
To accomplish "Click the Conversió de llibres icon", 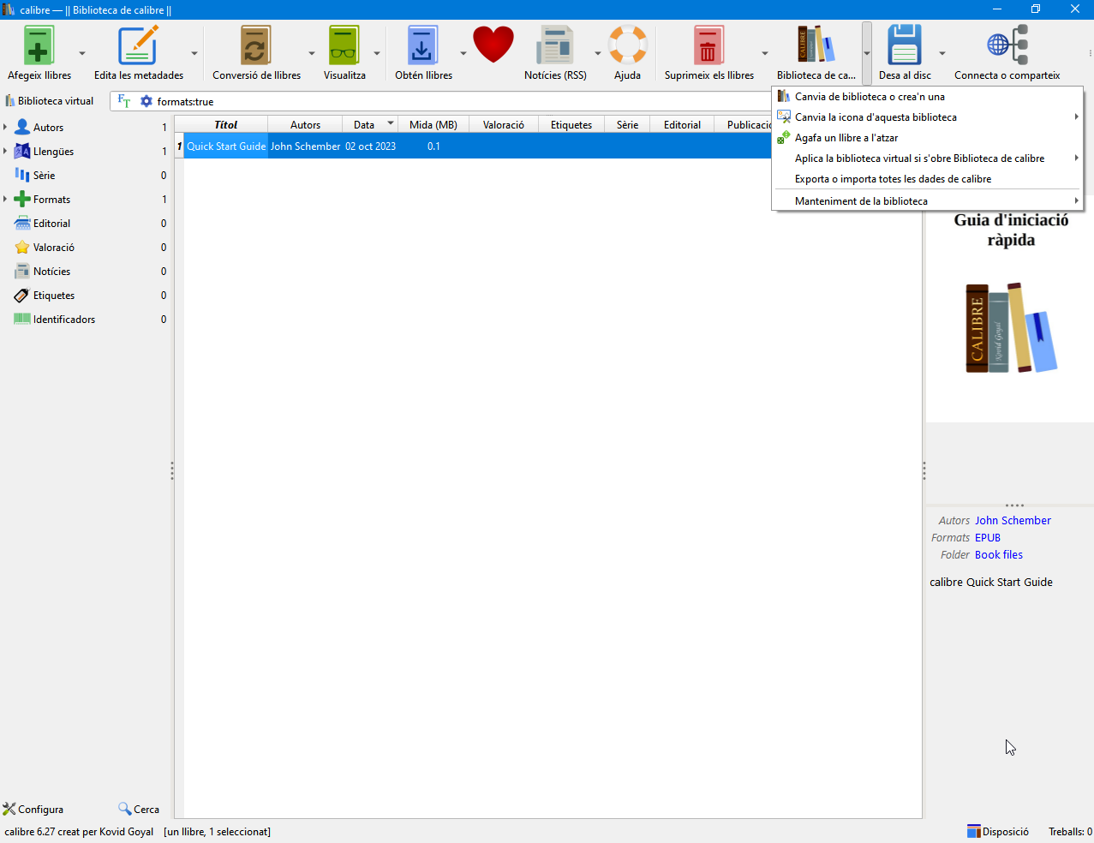I will point(256,46).
